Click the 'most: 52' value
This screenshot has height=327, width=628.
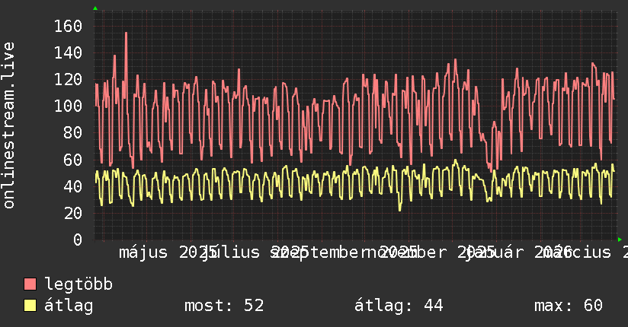pos(224,306)
